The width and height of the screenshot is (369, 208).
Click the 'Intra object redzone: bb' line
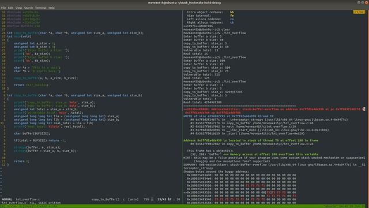pyautogui.click(x=210, y=12)
